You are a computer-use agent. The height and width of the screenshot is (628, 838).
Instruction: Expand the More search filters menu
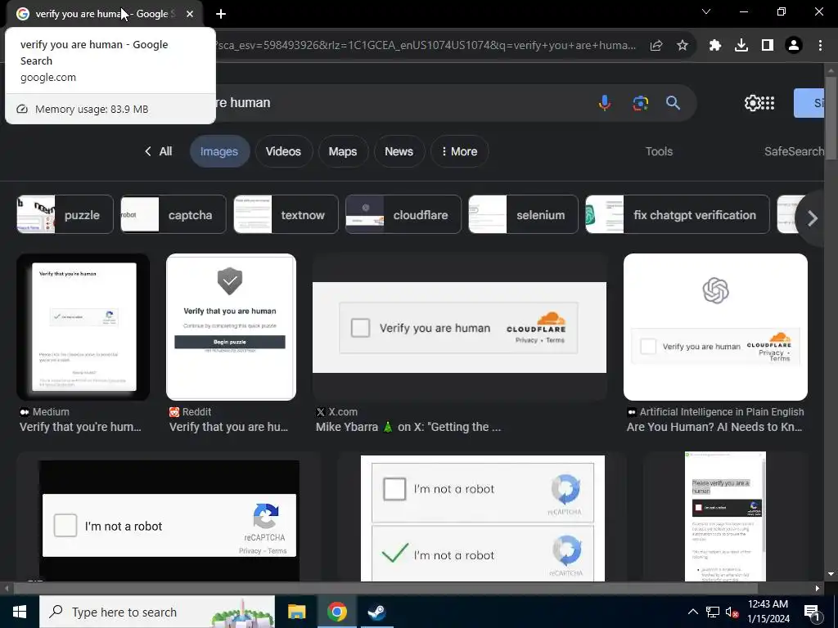[x=460, y=151]
